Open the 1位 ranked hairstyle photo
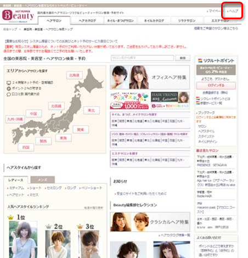This screenshot has height=258, width=248. [x=23, y=239]
